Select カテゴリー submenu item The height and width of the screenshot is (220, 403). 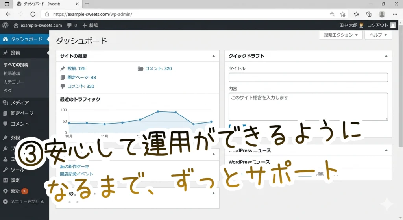(14, 82)
